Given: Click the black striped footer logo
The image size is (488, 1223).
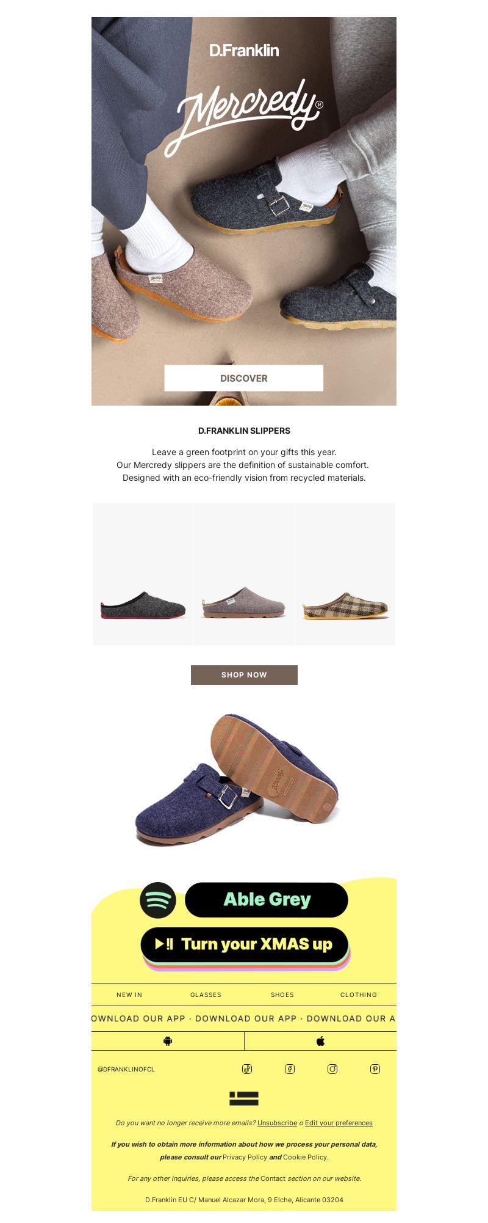Looking at the screenshot, I should pyautogui.click(x=244, y=1098).
